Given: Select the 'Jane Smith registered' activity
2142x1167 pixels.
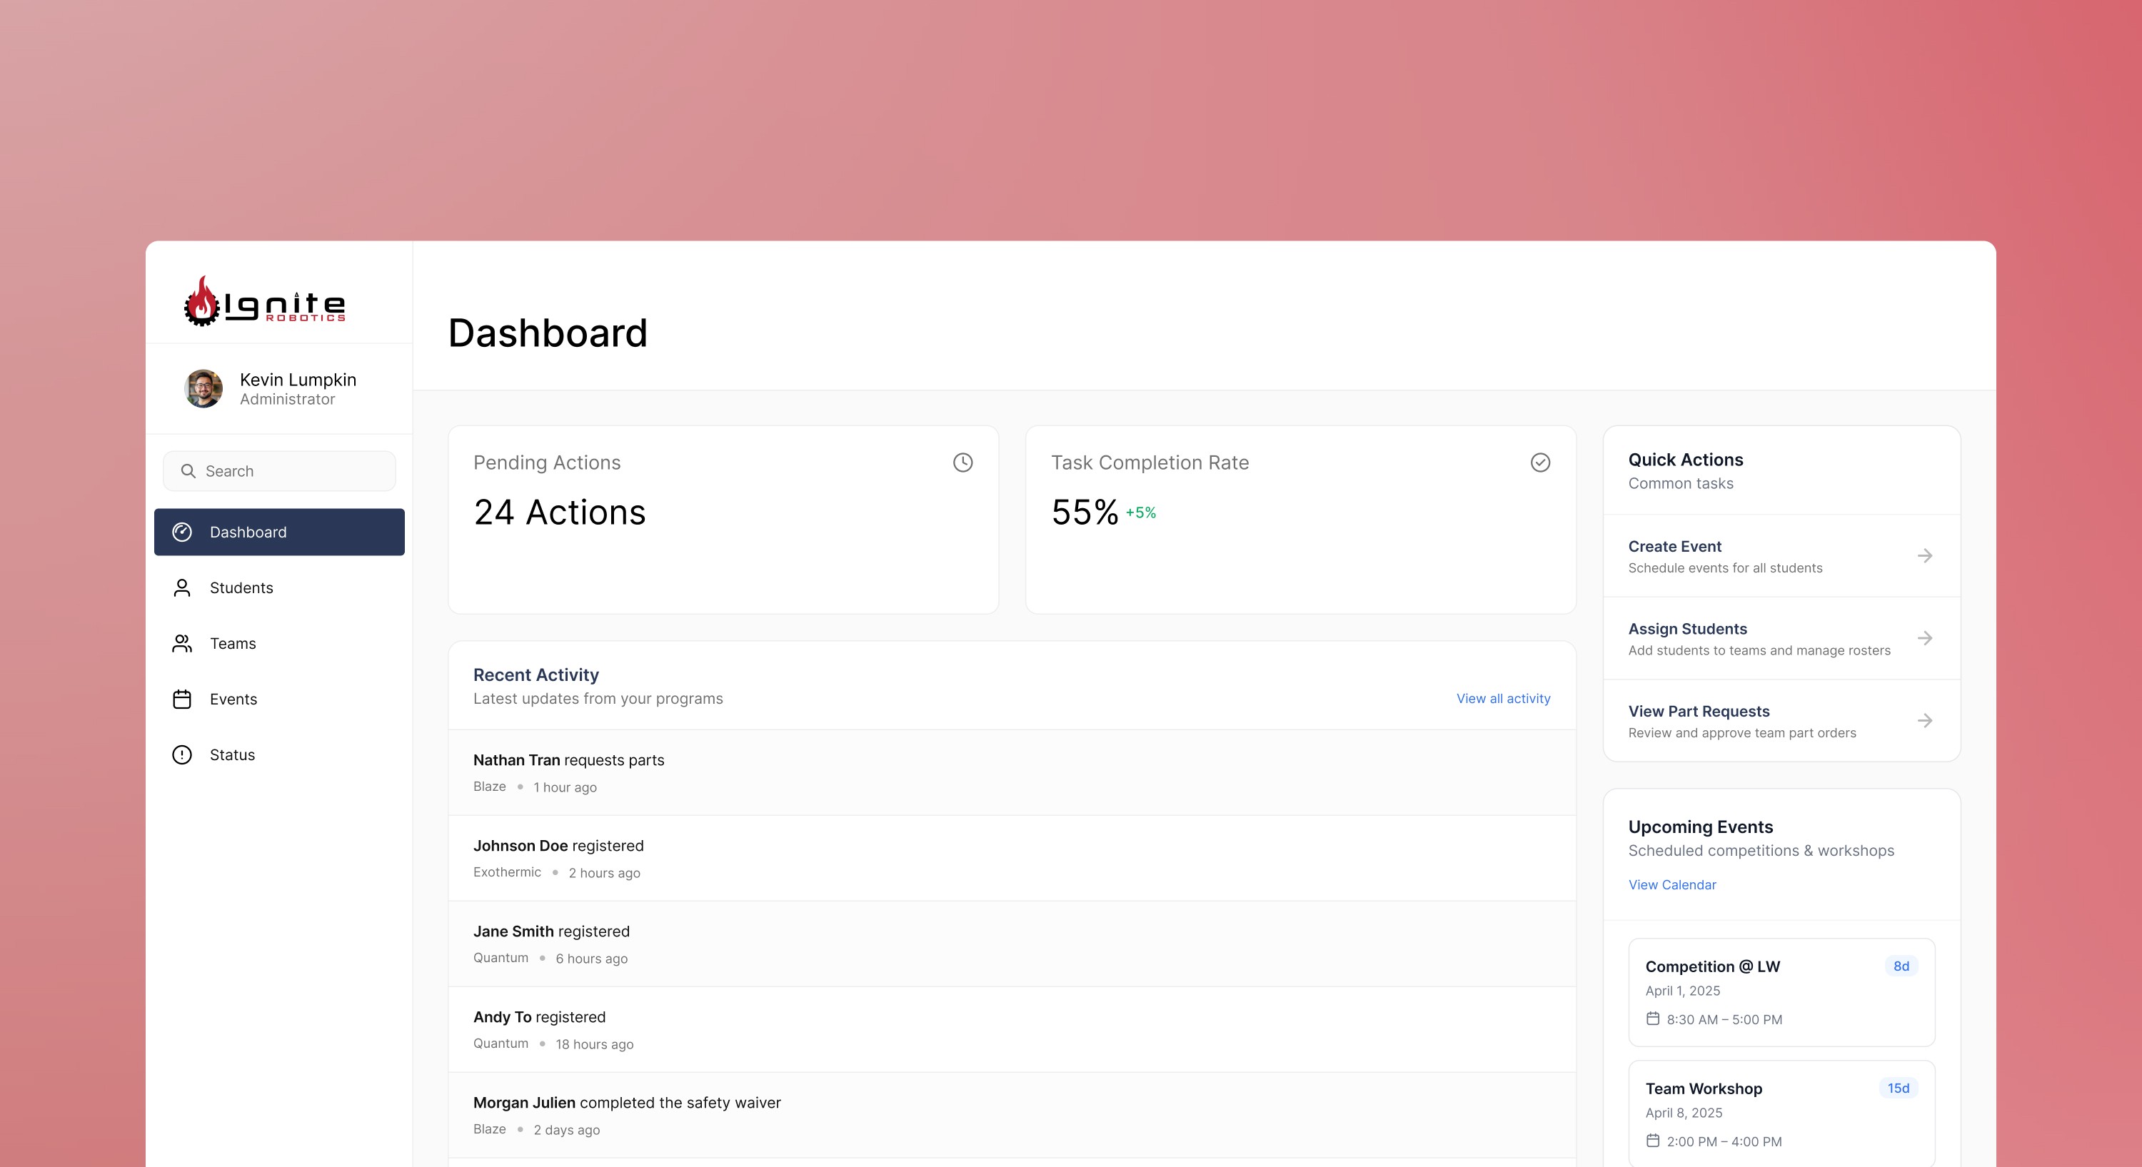Looking at the screenshot, I should tap(1012, 944).
